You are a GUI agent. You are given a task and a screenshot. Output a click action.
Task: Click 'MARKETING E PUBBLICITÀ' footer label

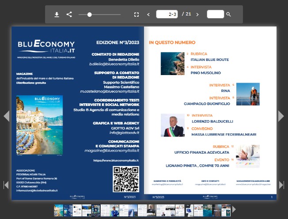(167, 181)
